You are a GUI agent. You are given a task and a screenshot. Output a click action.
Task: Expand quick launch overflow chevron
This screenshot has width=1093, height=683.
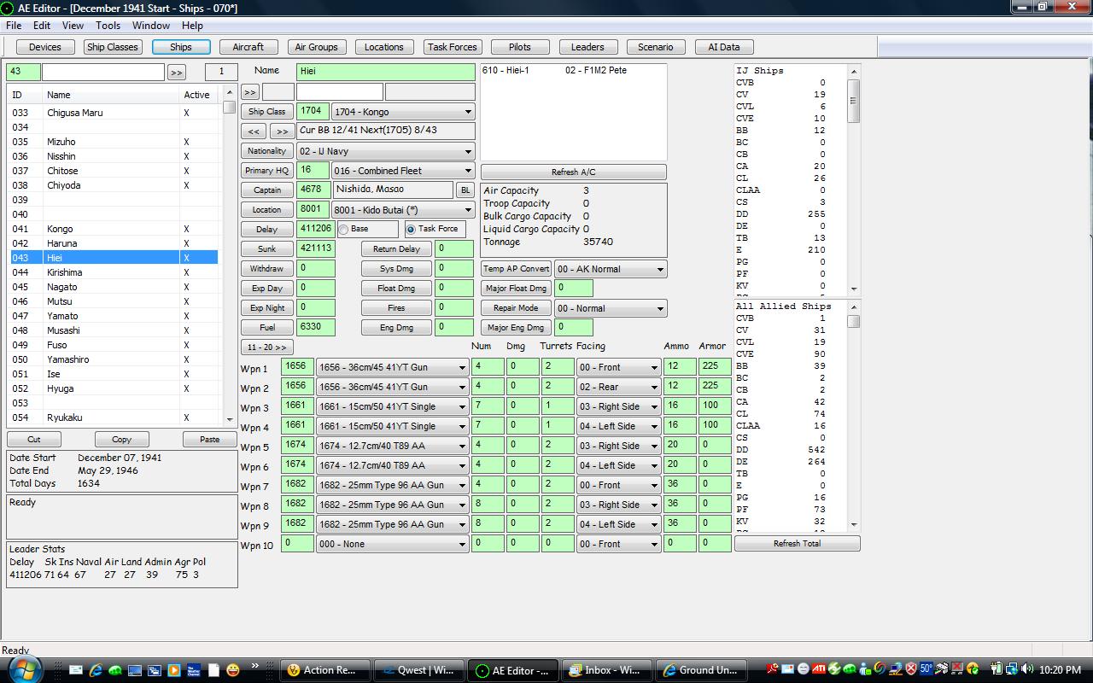tap(254, 666)
